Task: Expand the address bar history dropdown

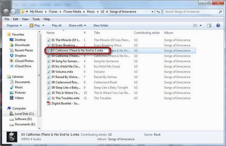Action: (x=152, y=12)
